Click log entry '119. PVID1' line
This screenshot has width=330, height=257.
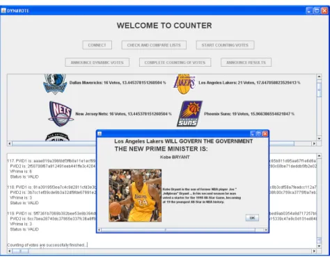pos(52,213)
